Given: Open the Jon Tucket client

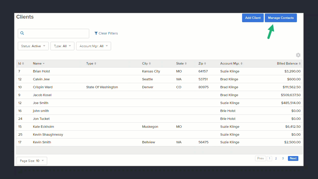Looking at the screenshot, I should [x=41, y=119].
